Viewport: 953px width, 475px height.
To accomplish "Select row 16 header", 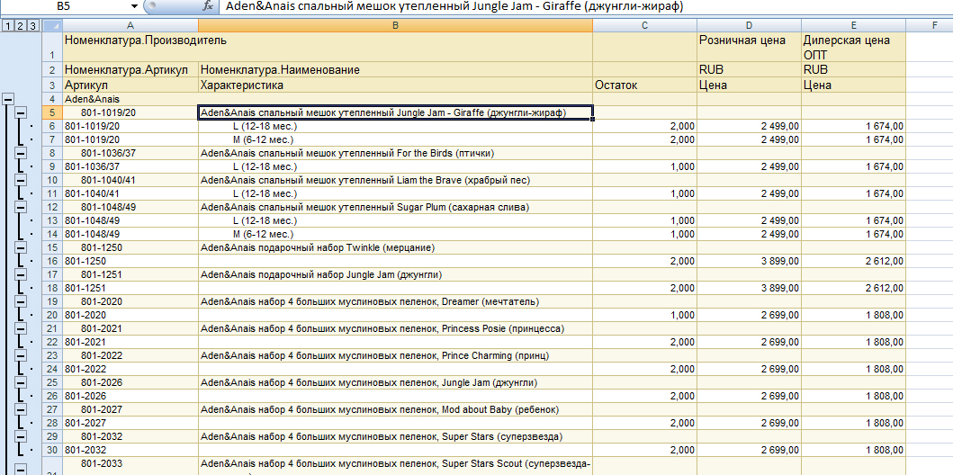I will pos(52,261).
